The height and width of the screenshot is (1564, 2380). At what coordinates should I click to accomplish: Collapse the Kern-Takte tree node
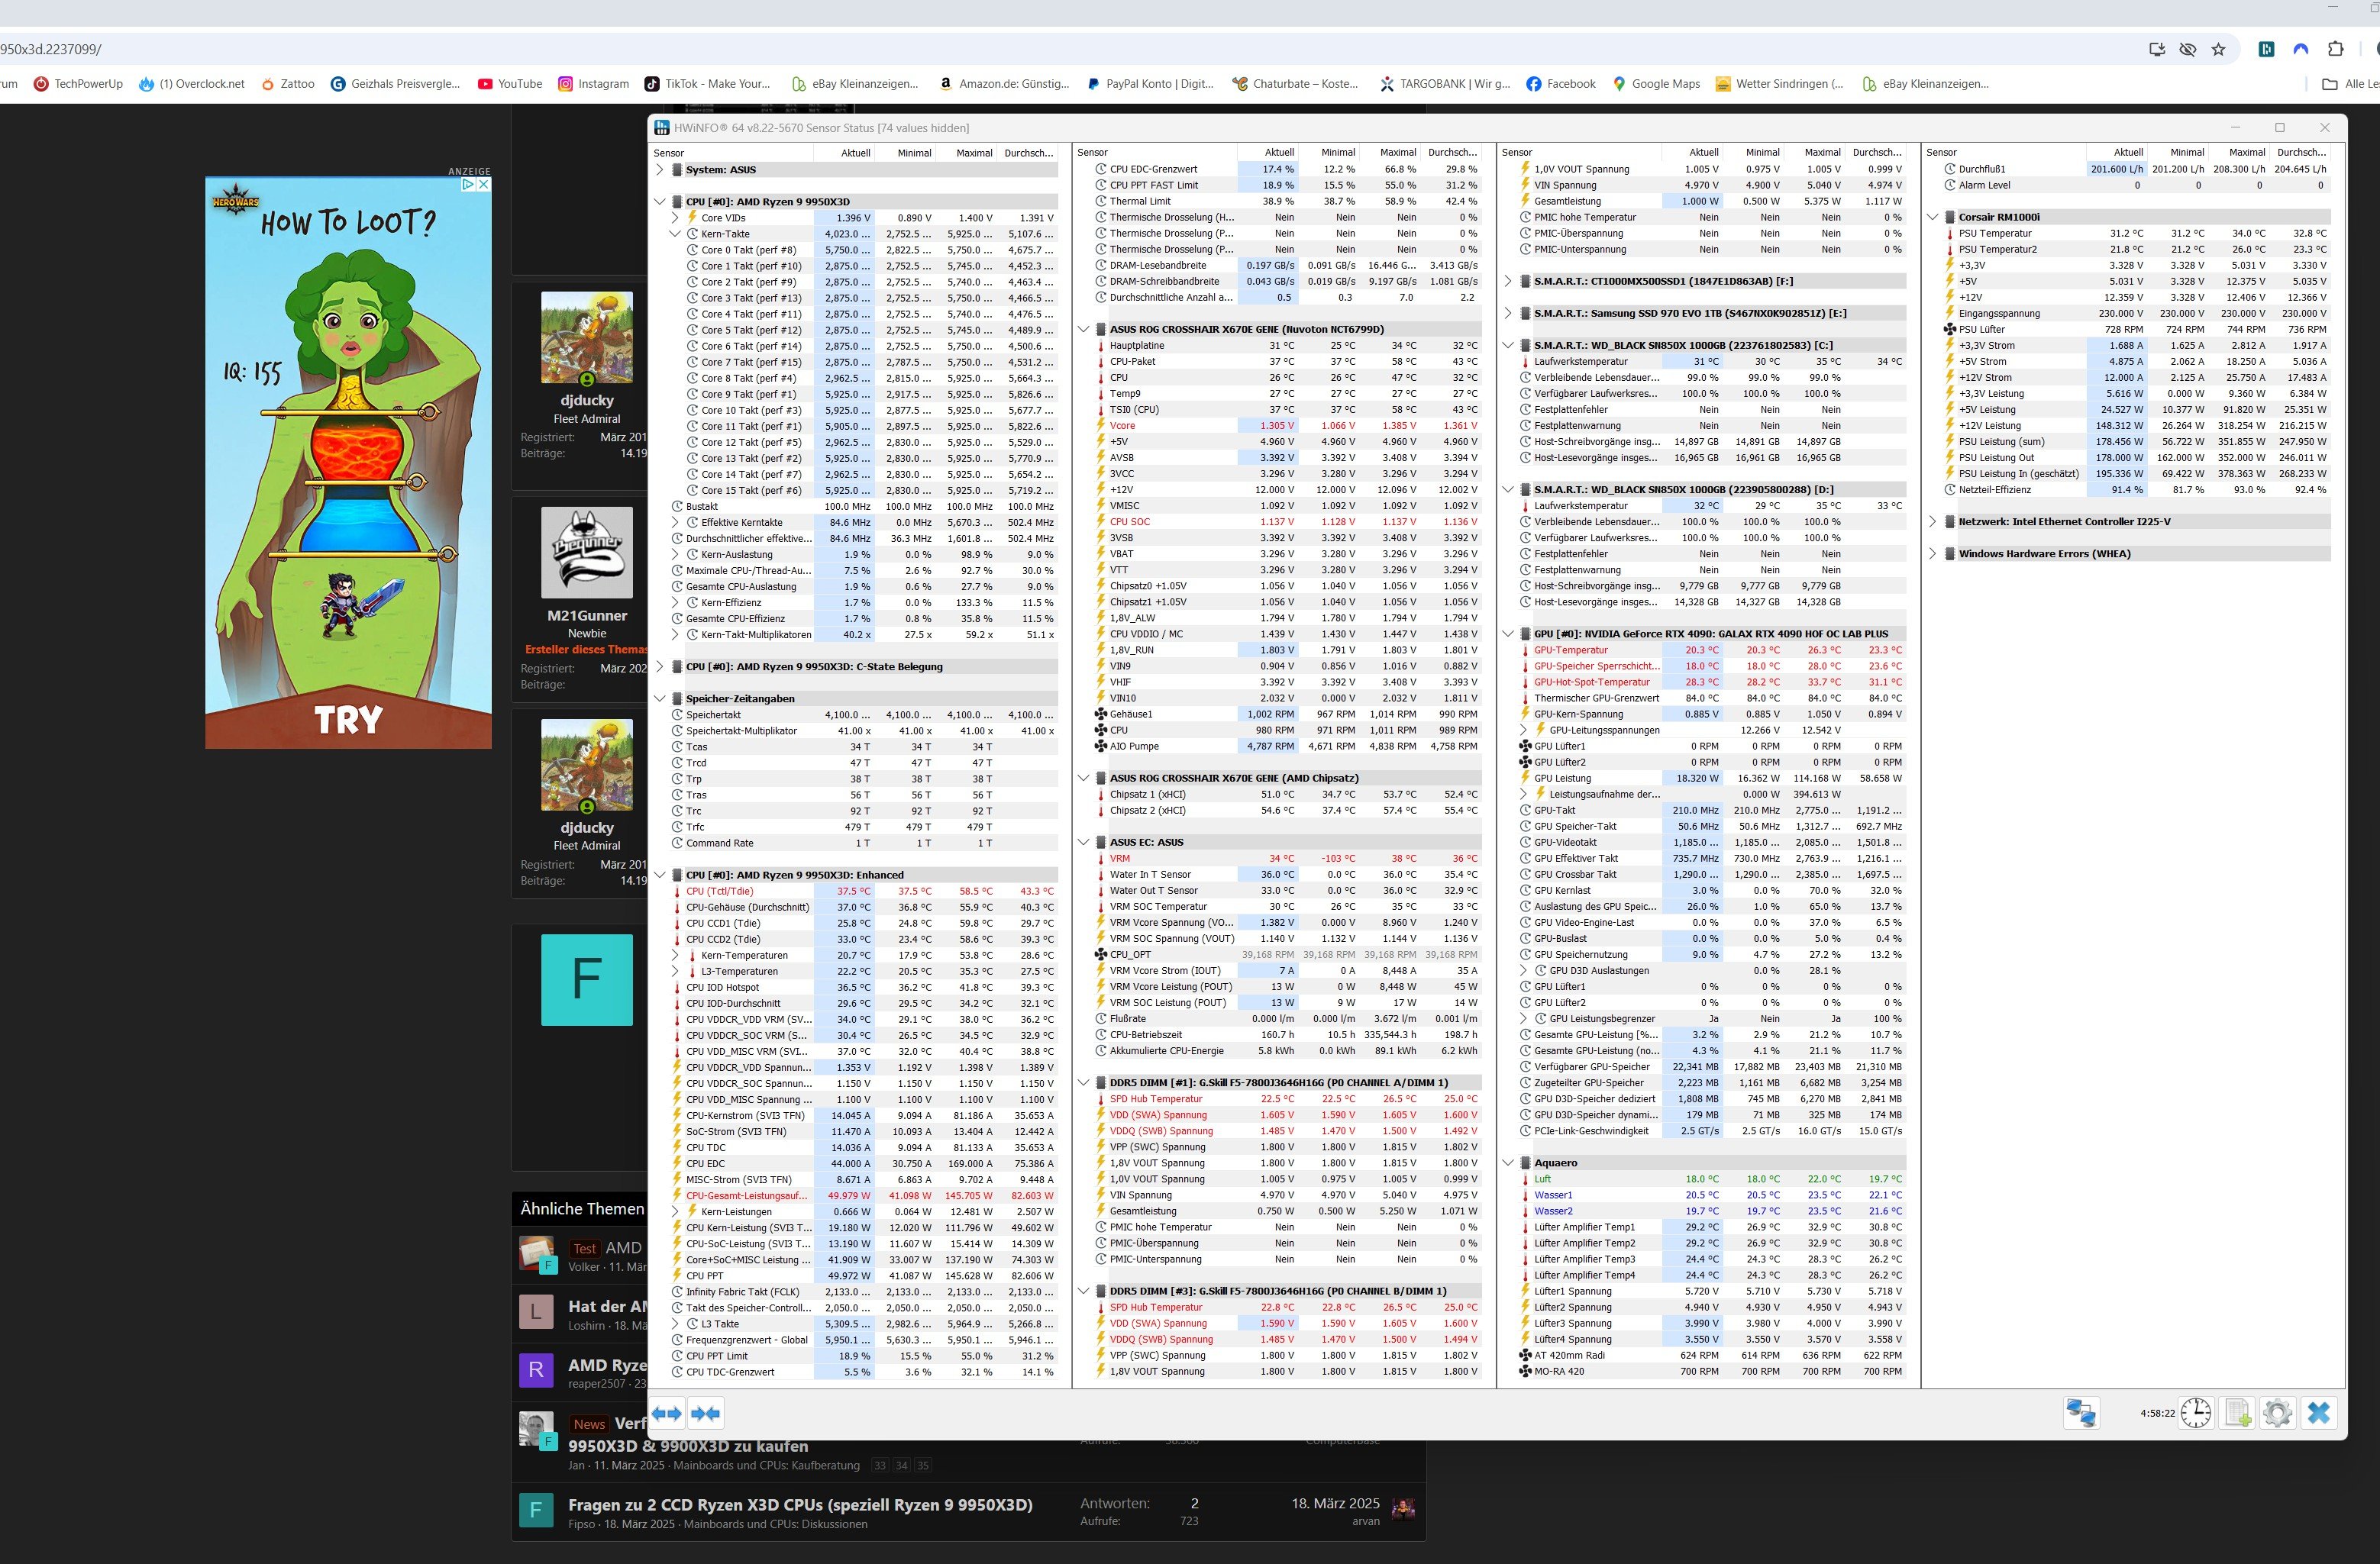click(x=675, y=234)
